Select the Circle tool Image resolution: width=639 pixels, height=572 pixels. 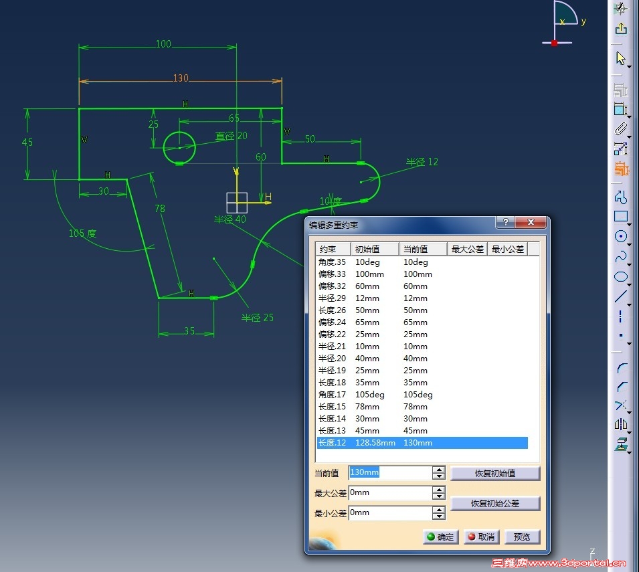[x=620, y=236]
